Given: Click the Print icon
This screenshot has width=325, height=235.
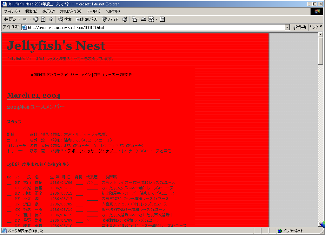Looking at the screenshot, I should pyautogui.click(x=143, y=19).
